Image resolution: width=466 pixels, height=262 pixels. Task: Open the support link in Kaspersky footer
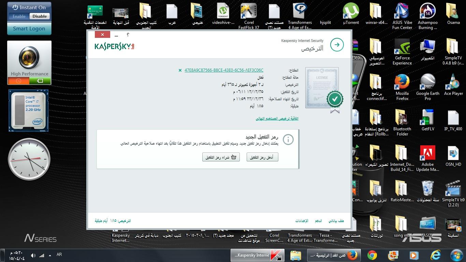click(319, 221)
